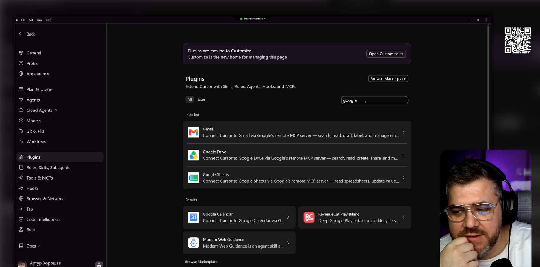Select the Tab arrow icon
This screenshot has height=267, width=540.
point(21,209)
